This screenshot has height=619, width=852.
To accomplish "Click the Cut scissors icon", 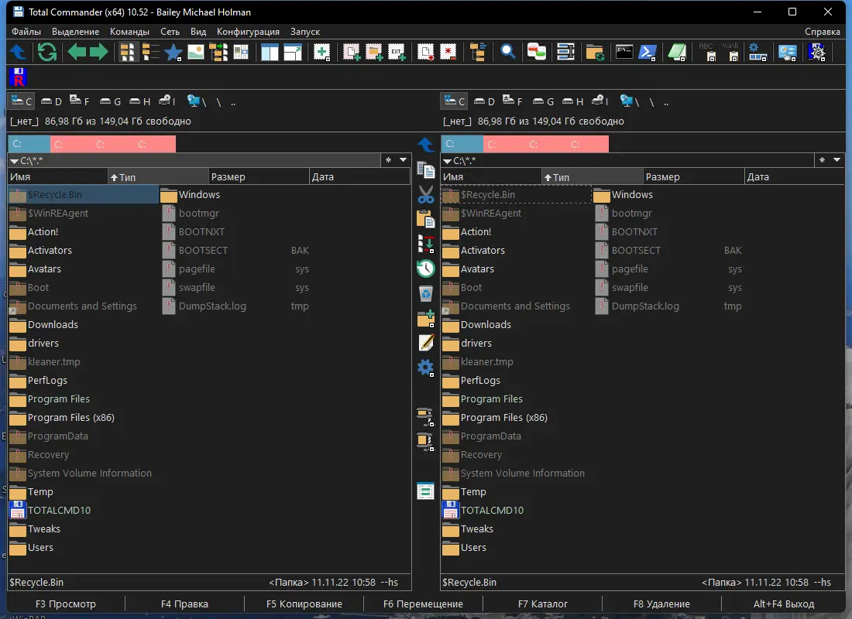I will point(425,194).
